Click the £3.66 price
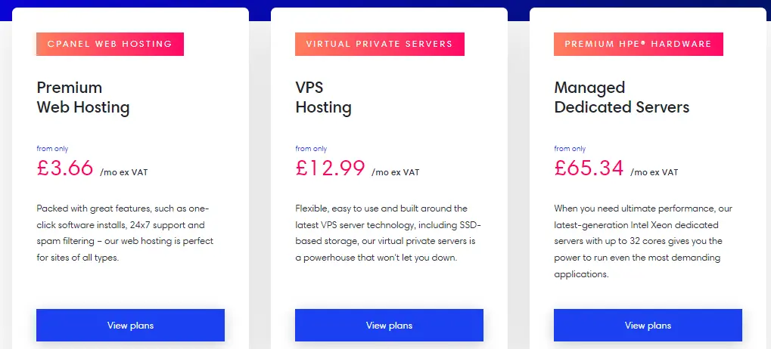This screenshot has height=349, width=771. (65, 168)
